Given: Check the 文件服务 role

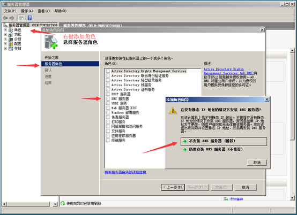Looking at the screenshot, I should point(108,131).
